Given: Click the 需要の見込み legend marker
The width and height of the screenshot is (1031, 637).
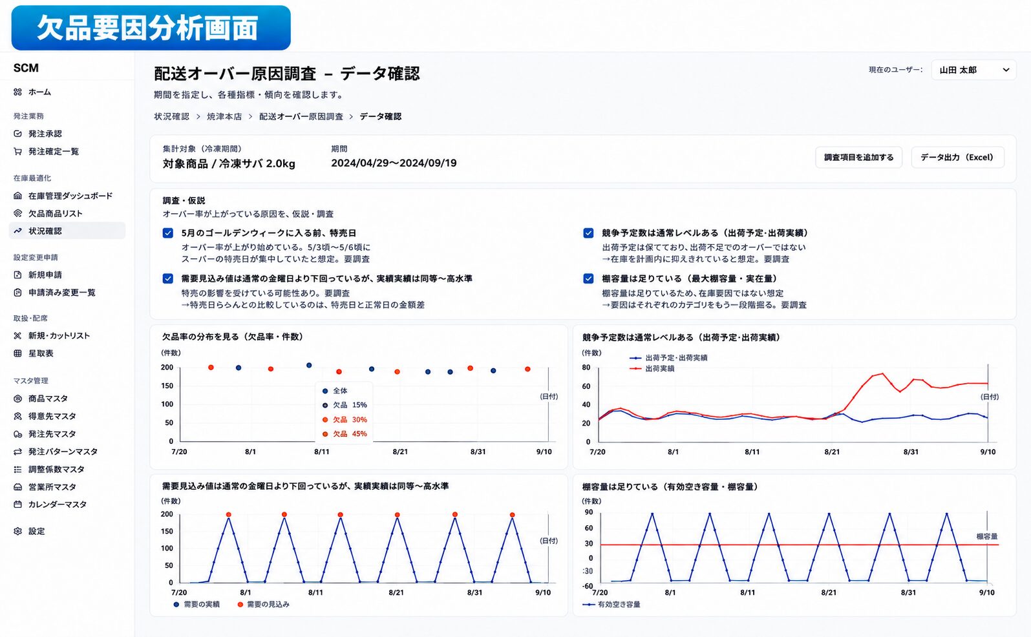Looking at the screenshot, I should [240, 604].
